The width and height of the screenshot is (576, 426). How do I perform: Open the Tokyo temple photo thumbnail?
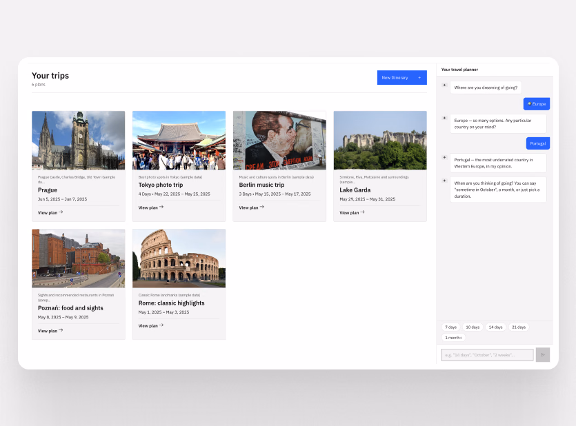point(179,140)
